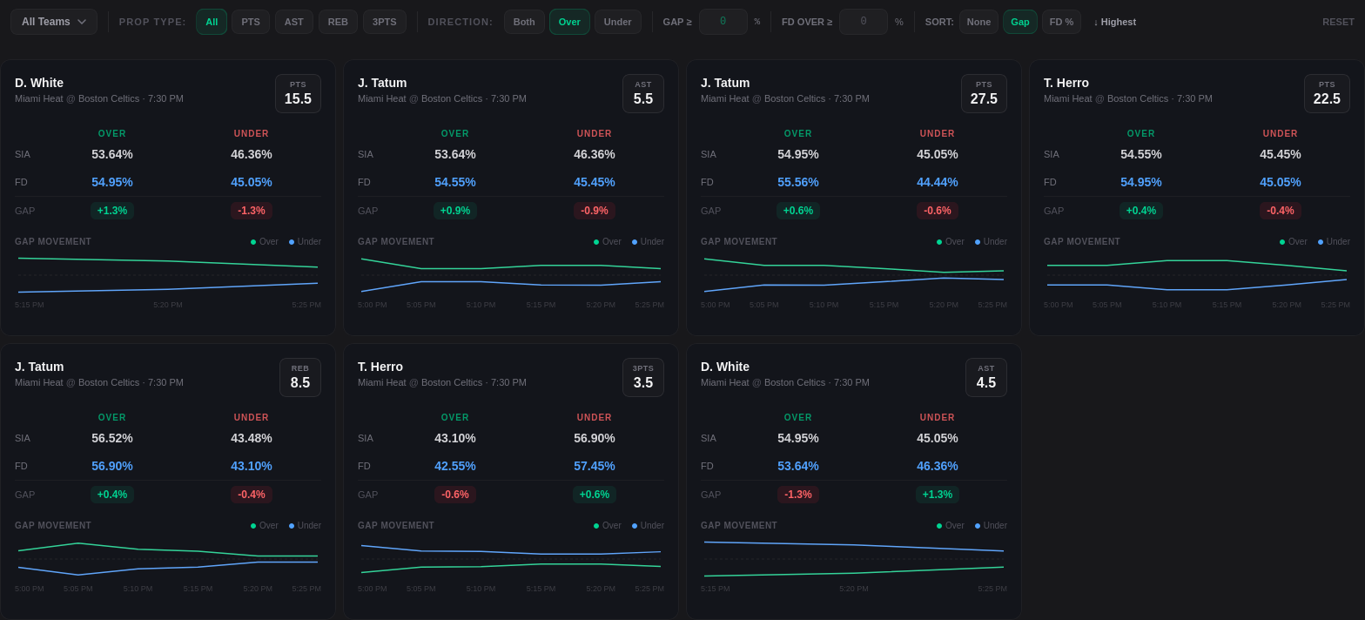Image resolution: width=1365 pixels, height=620 pixels.
Task: Open the All Teams dropdown
Action: (x=54, y=22)
